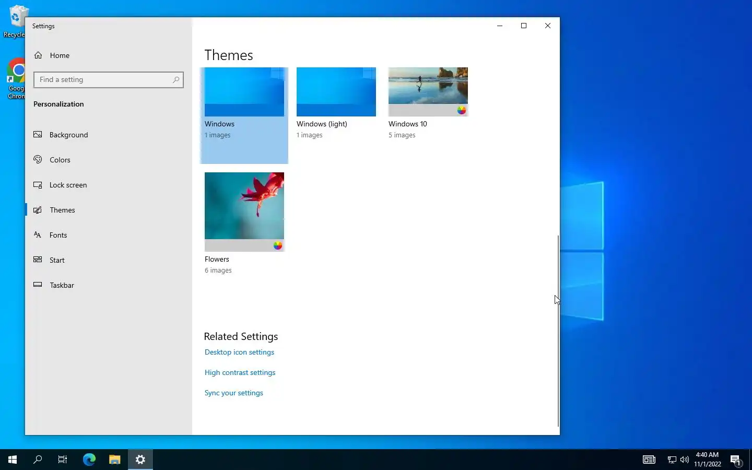This screenshot has height=470, width=752.
Task: Apply the Windows theme thumbnail
Action: click(244, 92)
